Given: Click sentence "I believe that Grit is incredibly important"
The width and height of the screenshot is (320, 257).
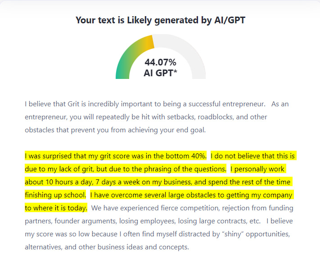Looking at the screenshot, I should pyautogui.click(x=145, y=104).
